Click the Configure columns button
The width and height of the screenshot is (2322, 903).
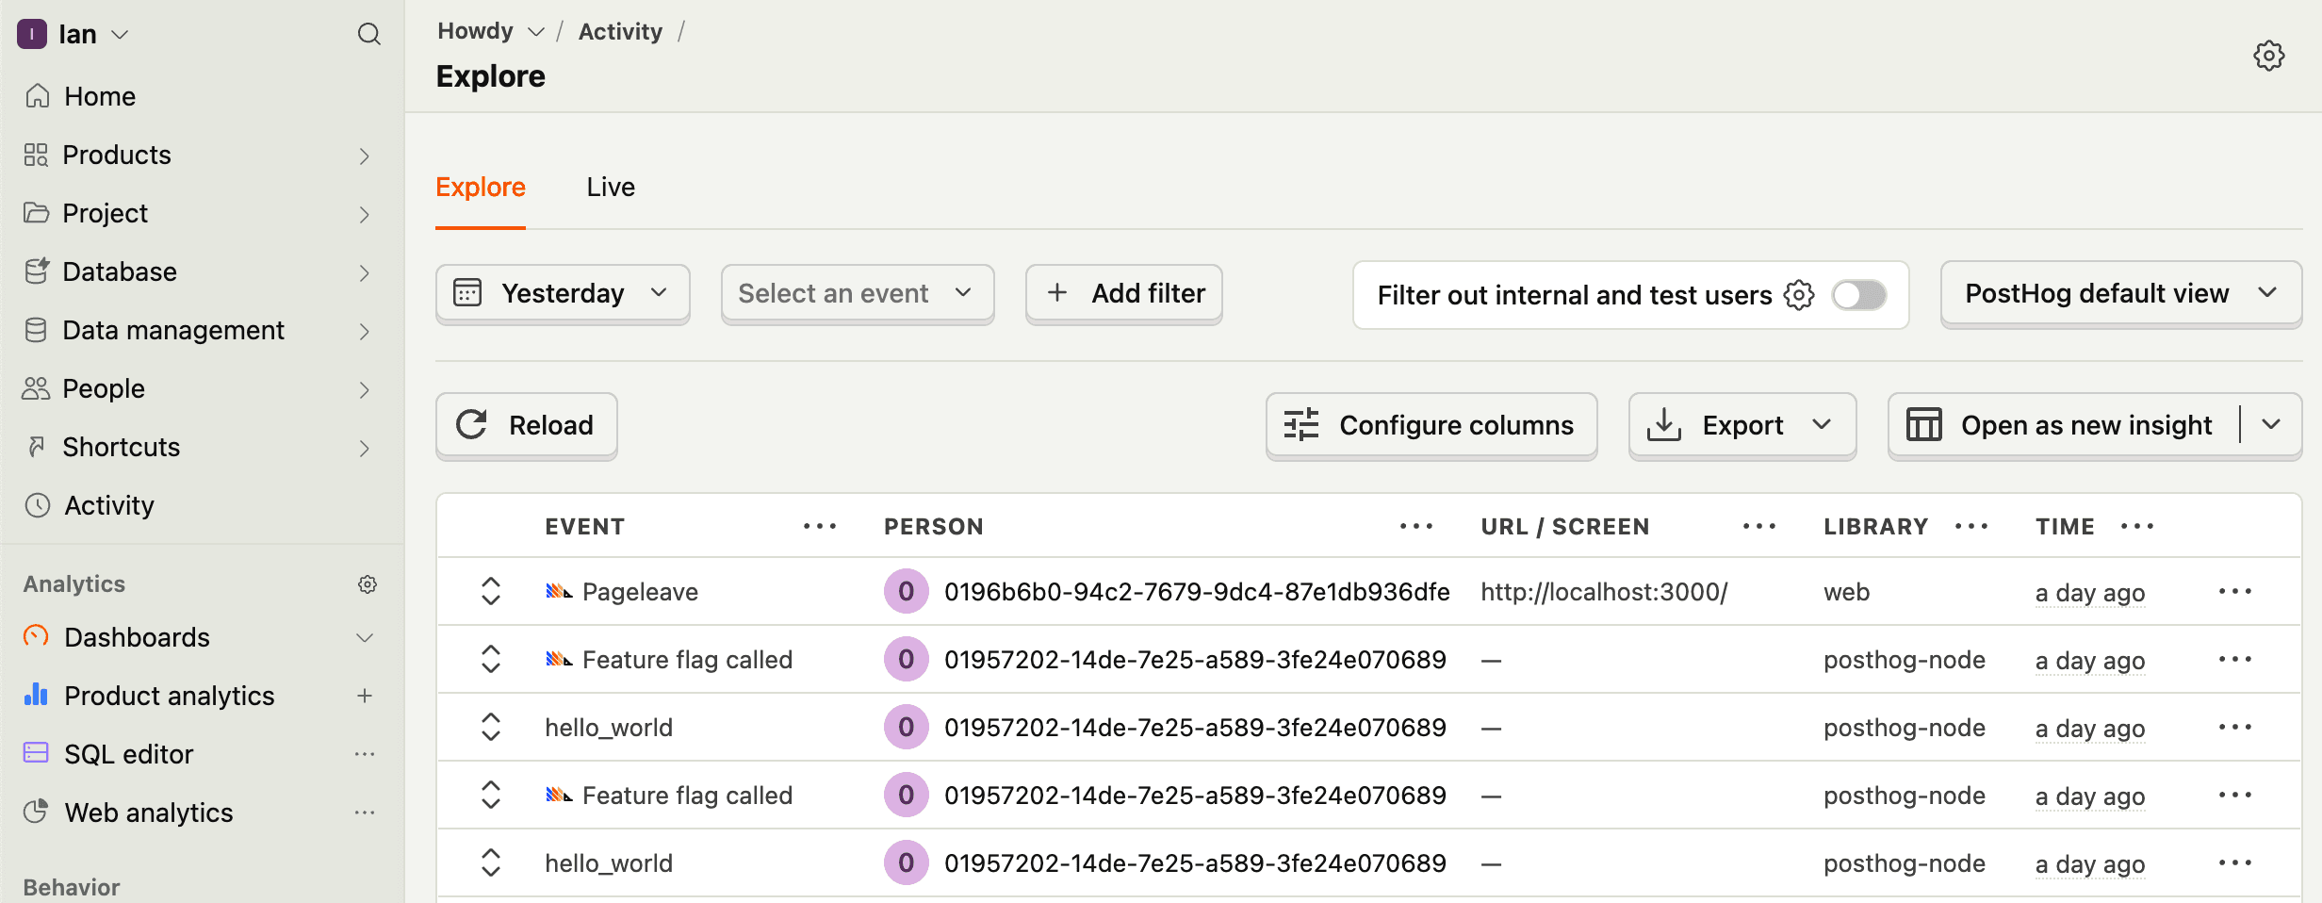coord(1431,425)
